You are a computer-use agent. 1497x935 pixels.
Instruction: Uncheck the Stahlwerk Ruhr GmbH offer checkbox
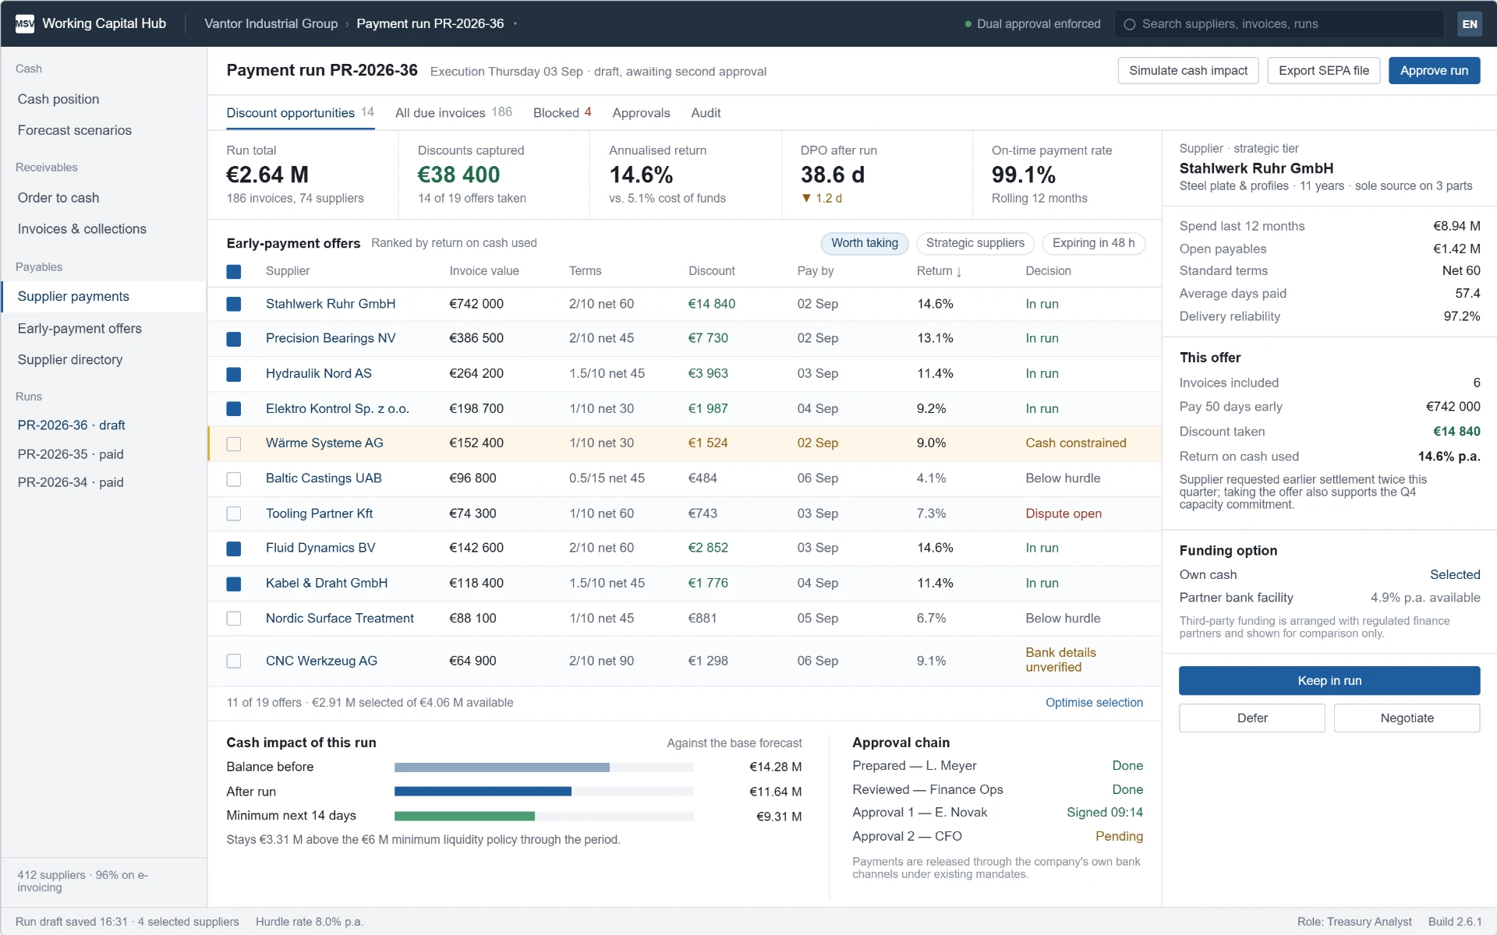click(x=233, y=304)
